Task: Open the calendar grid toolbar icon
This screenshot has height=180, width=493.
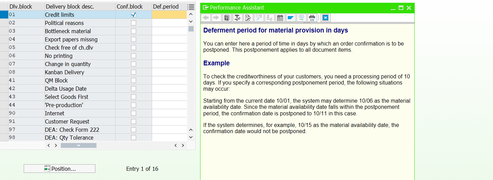Action: [x=280, y=18]
